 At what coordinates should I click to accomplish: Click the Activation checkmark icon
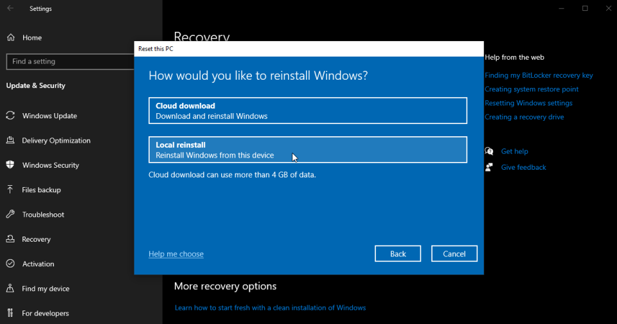(x=11, y=264)
